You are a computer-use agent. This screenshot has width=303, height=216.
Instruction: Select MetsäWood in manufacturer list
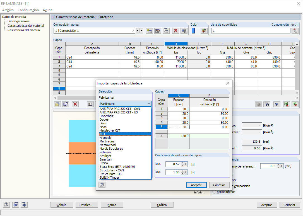click(125, 145)
